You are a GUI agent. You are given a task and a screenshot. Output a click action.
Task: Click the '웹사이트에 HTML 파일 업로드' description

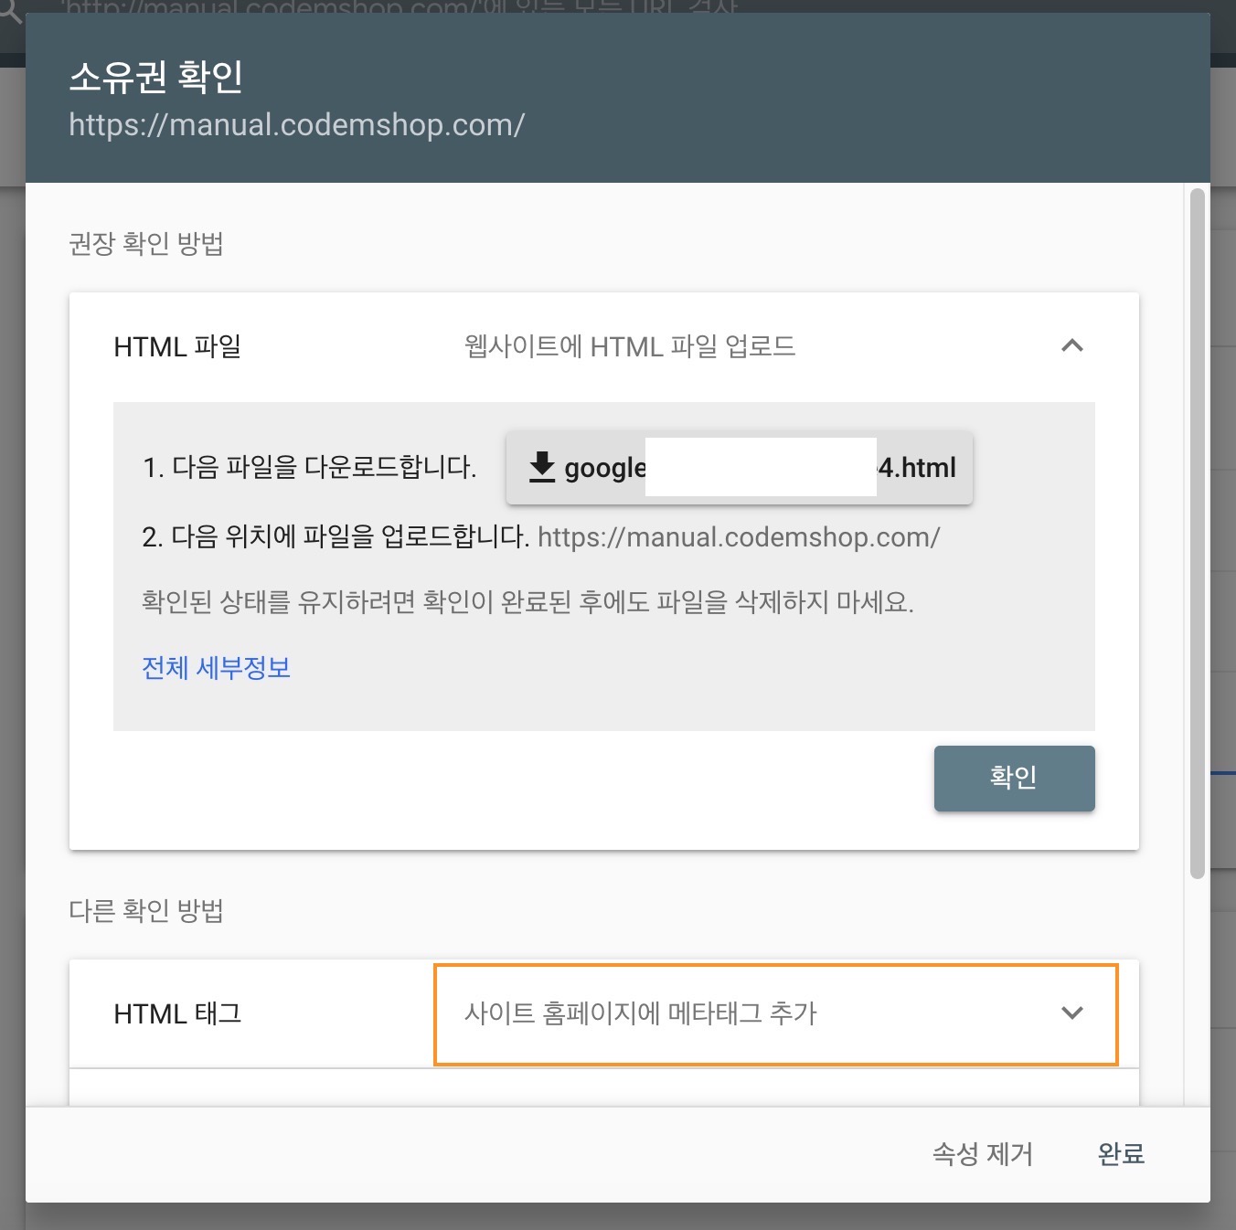coord(630,347)
